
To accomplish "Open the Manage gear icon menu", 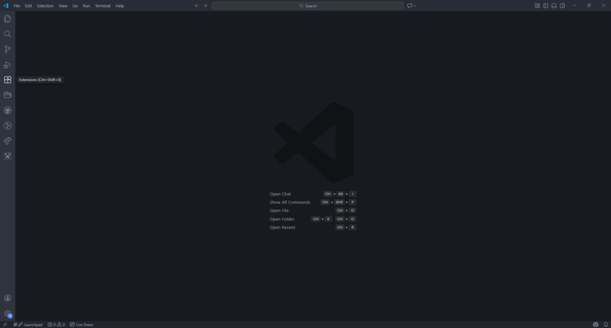I will coord(8,313).
